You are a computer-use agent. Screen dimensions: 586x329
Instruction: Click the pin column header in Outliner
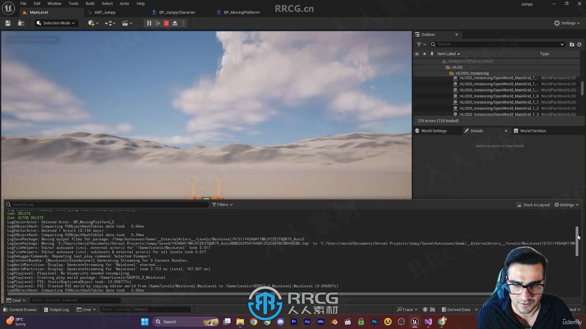click(x=432, y=54)
